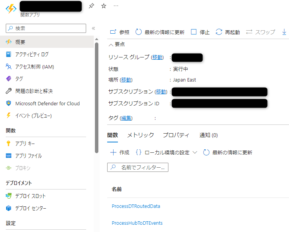Click 停止 to stop the app
Viewport: 289px width, 232px height.
(200, 32)
